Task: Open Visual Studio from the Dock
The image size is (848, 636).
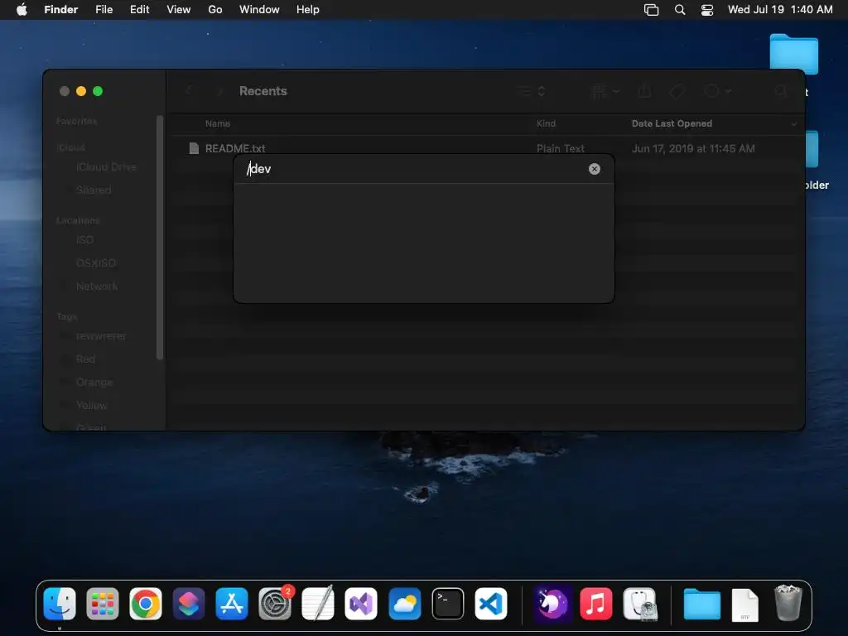Action: pos(361,604)
